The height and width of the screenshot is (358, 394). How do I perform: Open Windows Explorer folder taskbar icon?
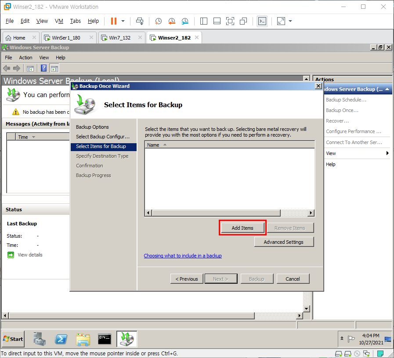click(83, 339)
